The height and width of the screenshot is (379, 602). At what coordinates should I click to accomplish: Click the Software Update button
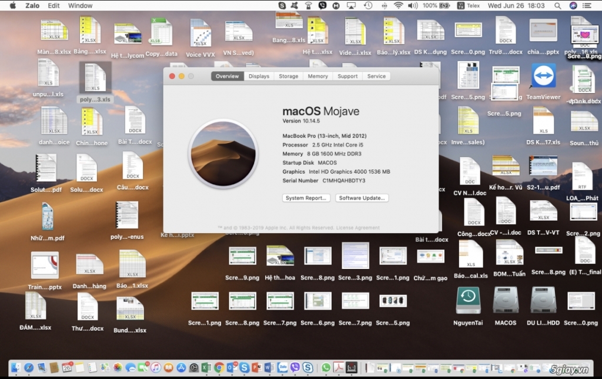[x=362, y=198]
